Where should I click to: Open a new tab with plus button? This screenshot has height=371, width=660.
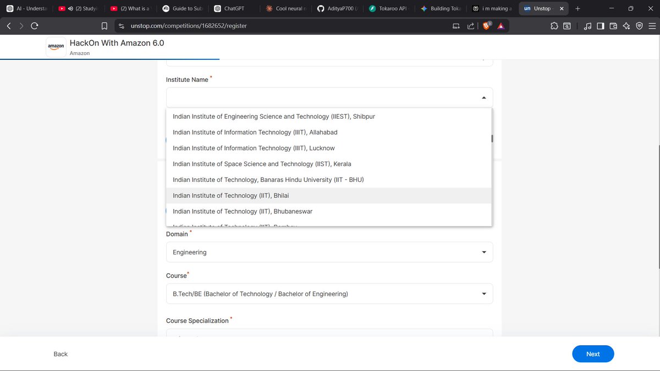coord(577,8)
